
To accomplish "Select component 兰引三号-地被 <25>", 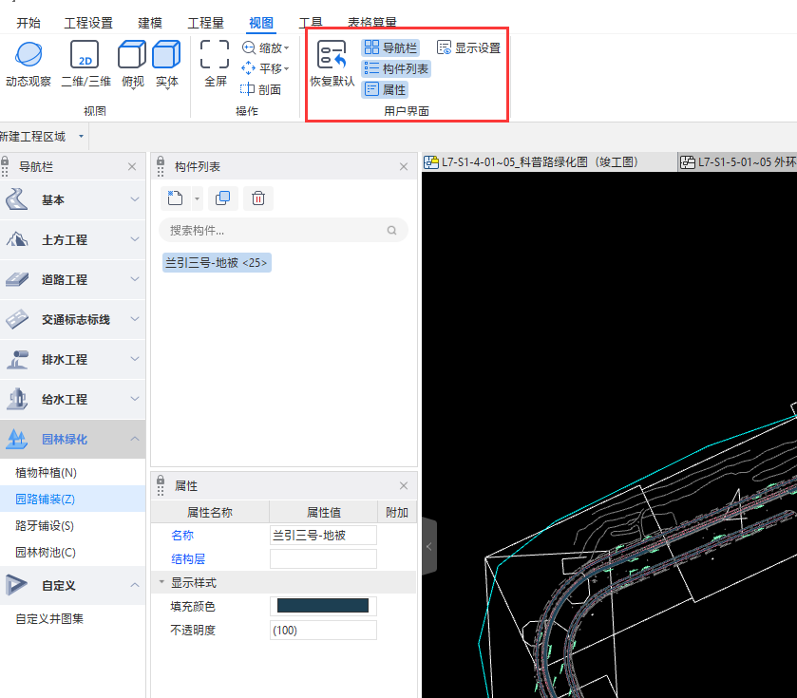I will coord(217,263).
